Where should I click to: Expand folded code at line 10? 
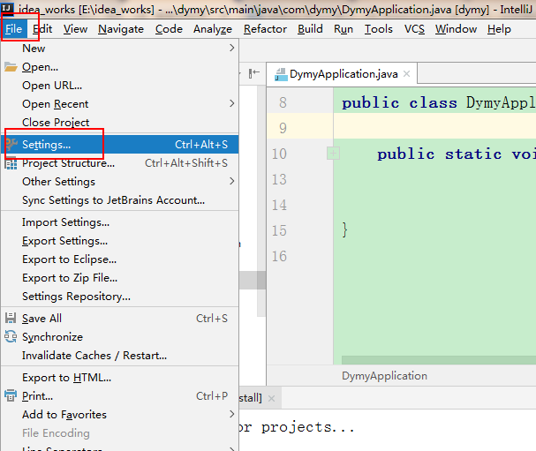(x=333, y=153)
